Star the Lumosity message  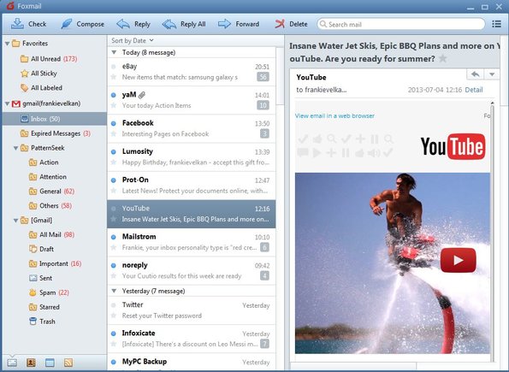click(114, 162)
